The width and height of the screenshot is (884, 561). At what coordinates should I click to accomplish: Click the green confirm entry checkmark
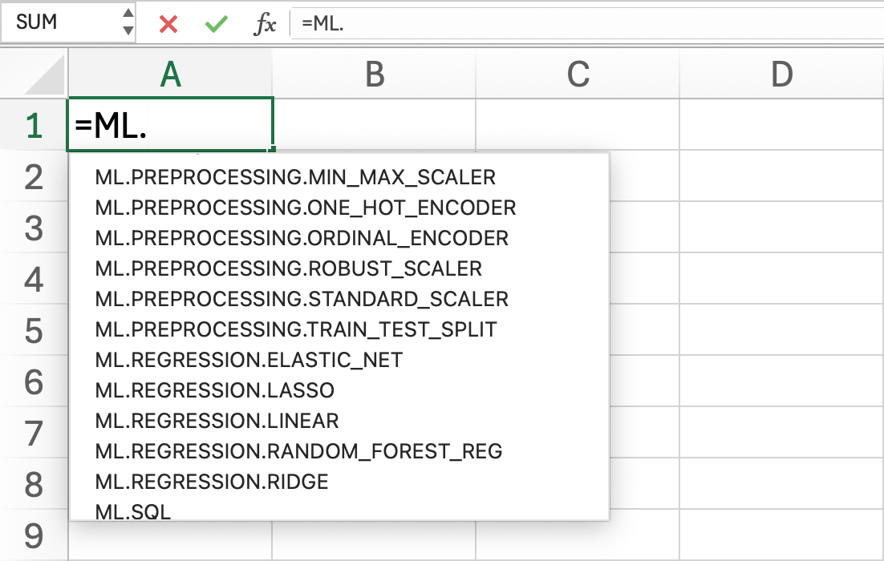click(216, 24)
